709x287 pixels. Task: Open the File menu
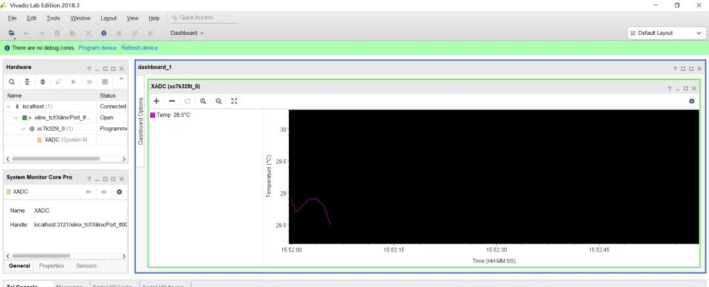[12, 18]
